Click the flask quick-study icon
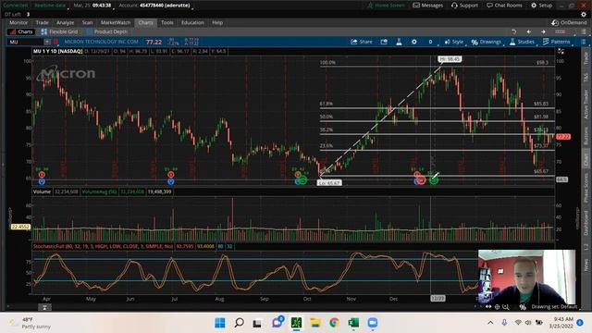Viewport: 592px width, 333px height. coord(399,42)
